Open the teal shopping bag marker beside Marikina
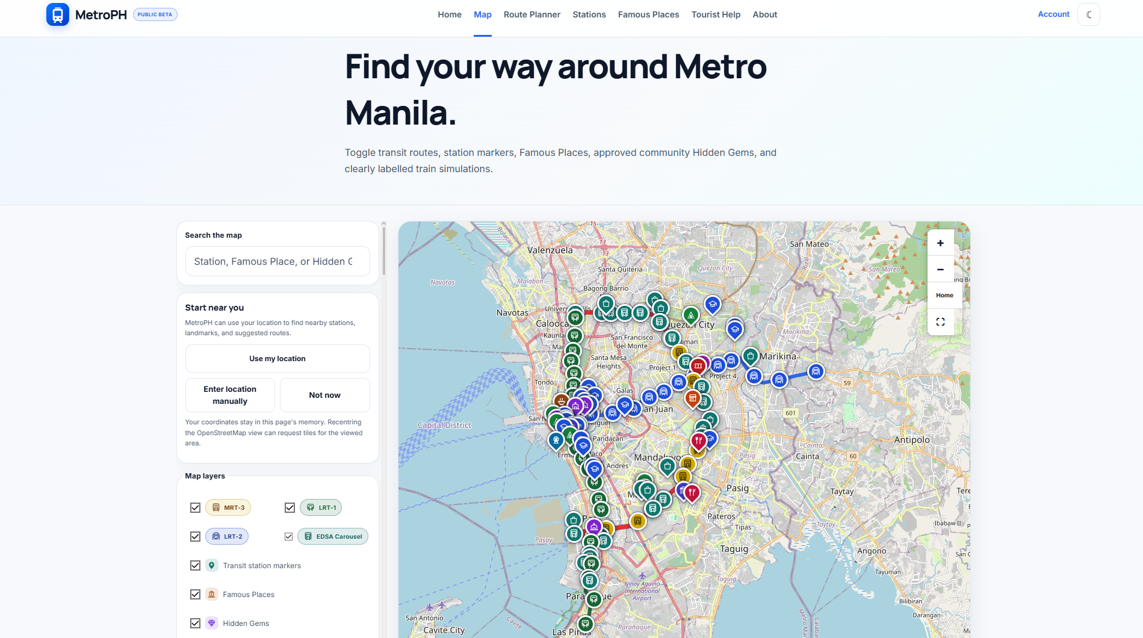The width and height of the screenshot is (1143, 638). [x=750, y=356]
